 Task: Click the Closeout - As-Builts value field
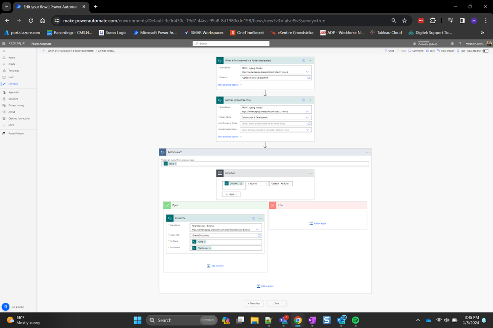coord(281,184)
